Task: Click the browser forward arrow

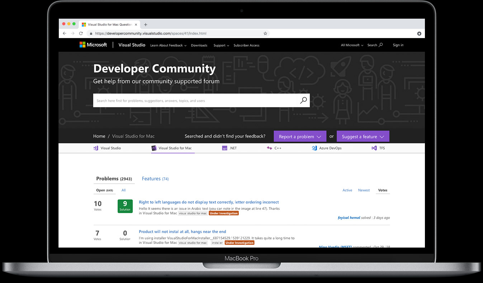Action: tap(73, 33)
